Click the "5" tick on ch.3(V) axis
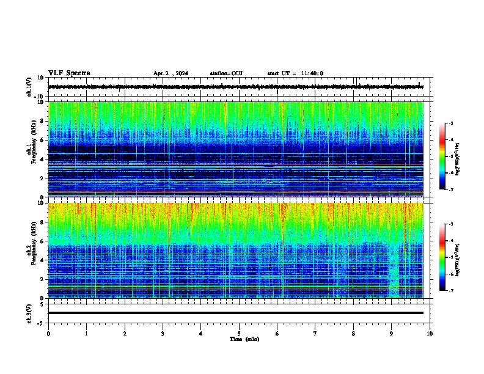 pos(42,304)
